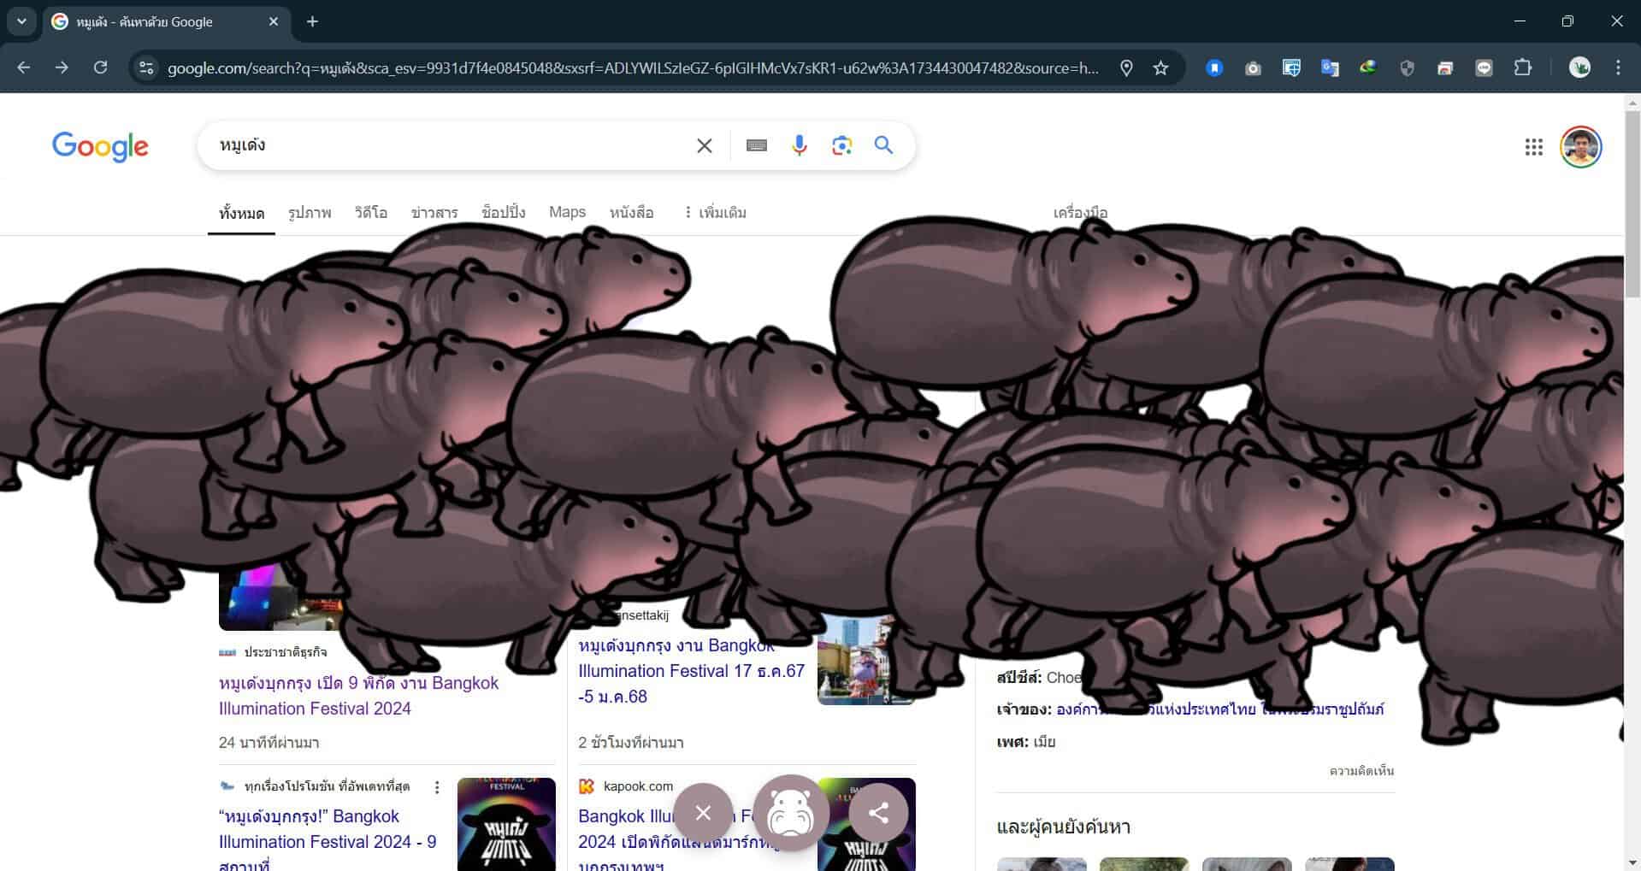Viewport: 1641px width, 871px height.
Task: Click inside the Google search field
Action: point(445,145)
